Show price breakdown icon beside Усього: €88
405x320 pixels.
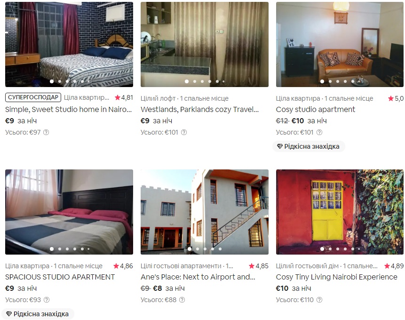click(x=182, y=300)
